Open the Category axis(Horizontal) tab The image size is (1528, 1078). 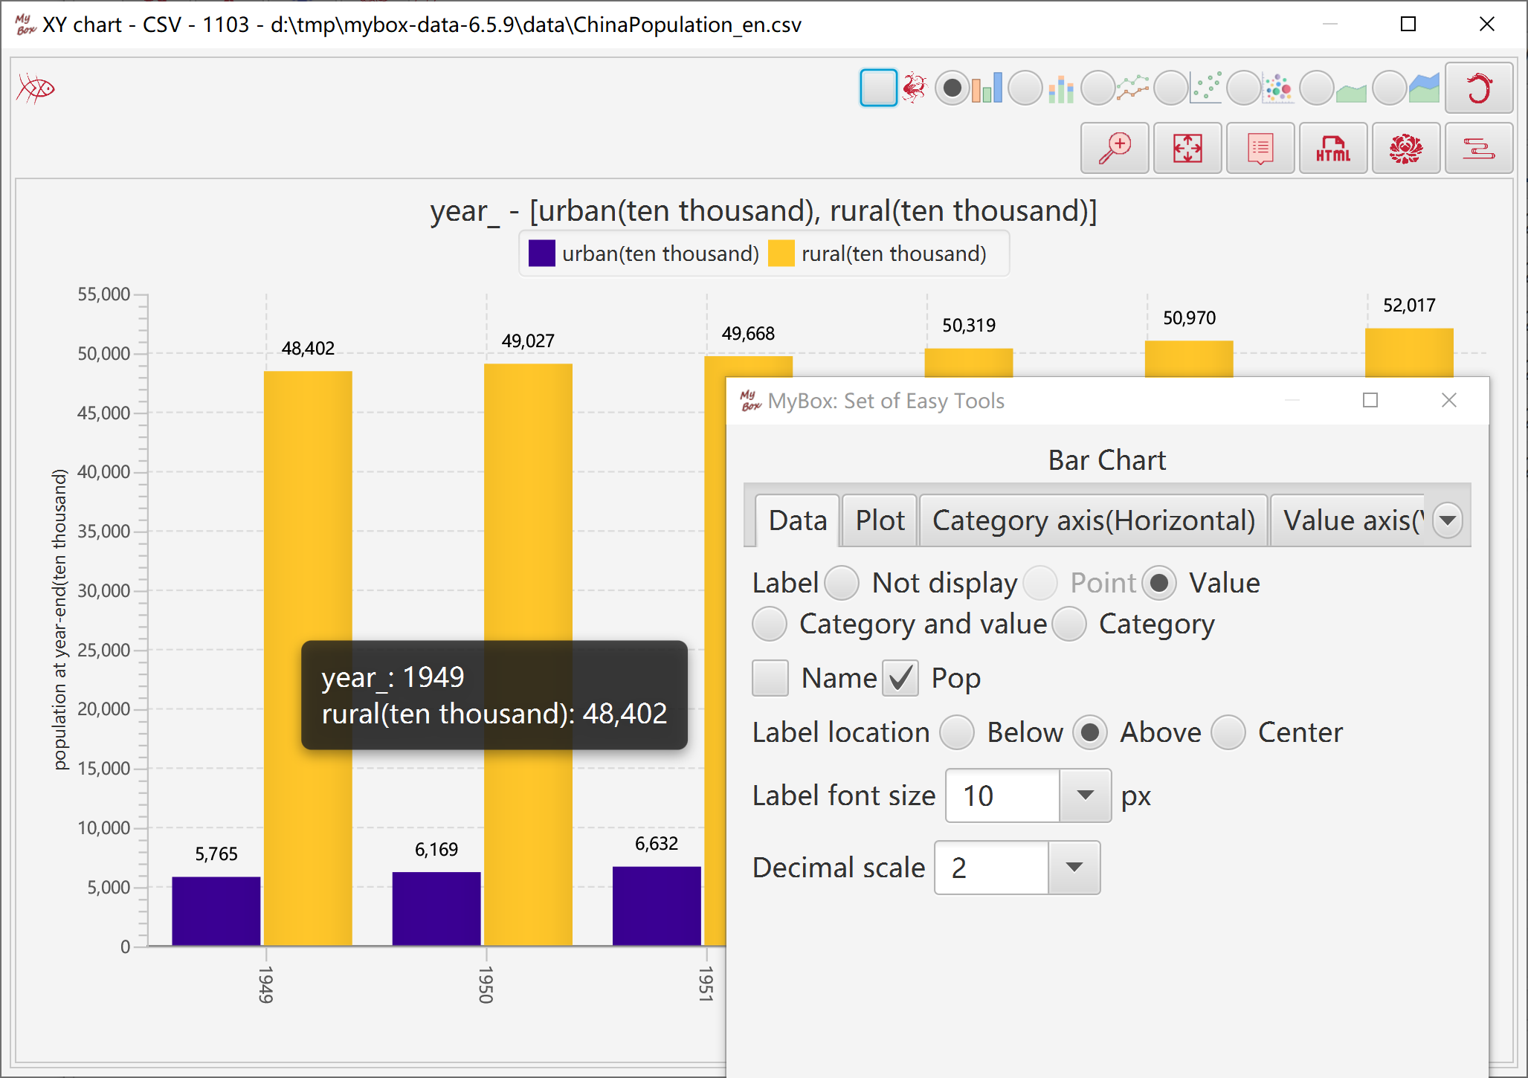[1093, 520]
